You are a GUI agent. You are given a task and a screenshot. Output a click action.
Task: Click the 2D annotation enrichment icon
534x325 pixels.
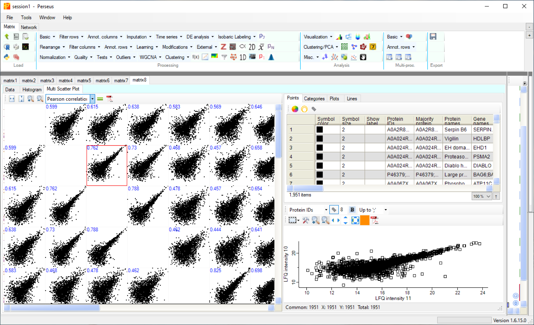click(x=252, y=47)
